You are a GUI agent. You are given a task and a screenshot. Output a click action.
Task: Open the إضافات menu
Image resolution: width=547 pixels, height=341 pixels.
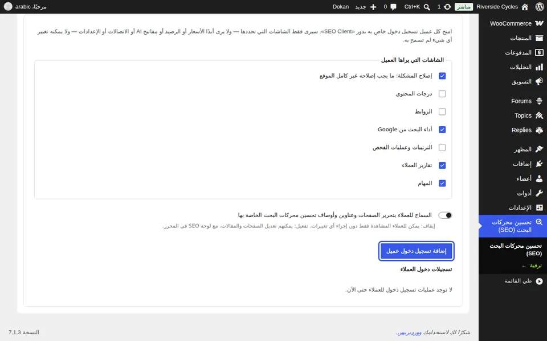[512, 164]
